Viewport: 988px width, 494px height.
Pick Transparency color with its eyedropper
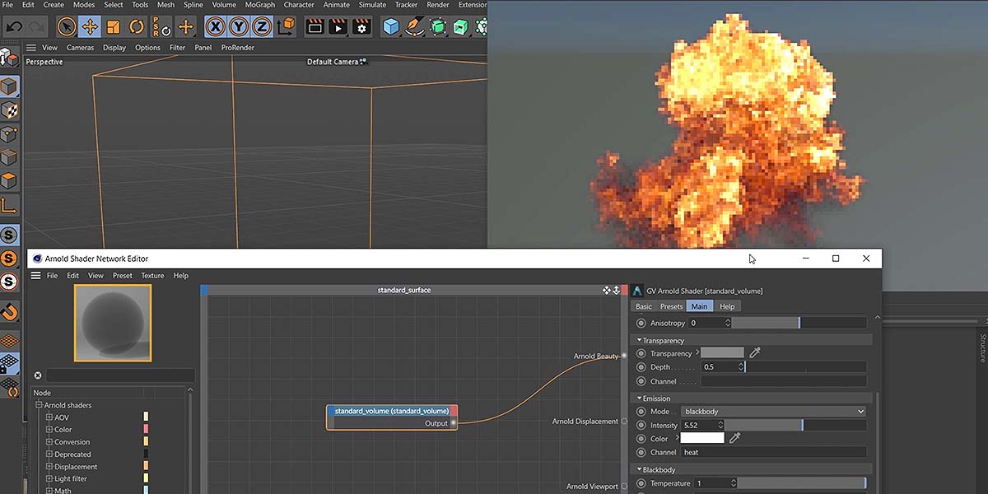755,352
